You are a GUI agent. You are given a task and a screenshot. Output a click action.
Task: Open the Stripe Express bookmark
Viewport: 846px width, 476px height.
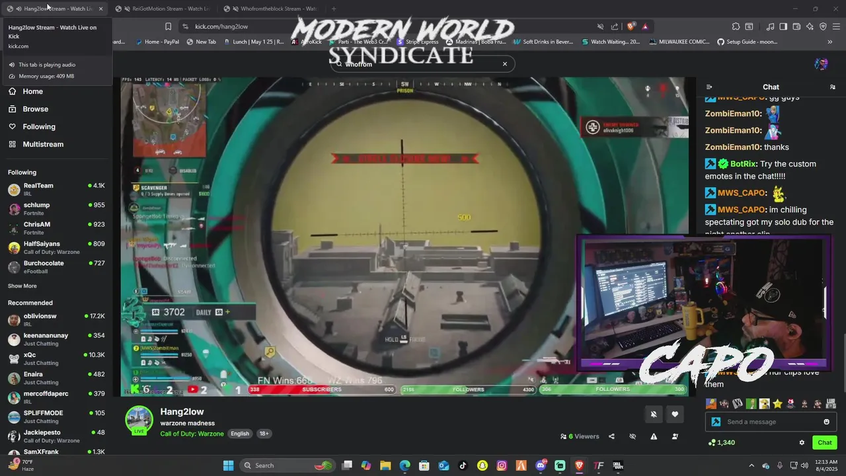coord(417,42)
